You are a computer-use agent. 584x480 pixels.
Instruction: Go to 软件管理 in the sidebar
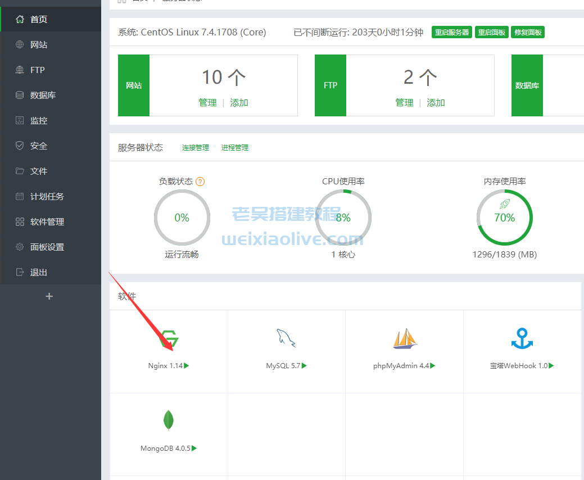(x=47, y=222)
